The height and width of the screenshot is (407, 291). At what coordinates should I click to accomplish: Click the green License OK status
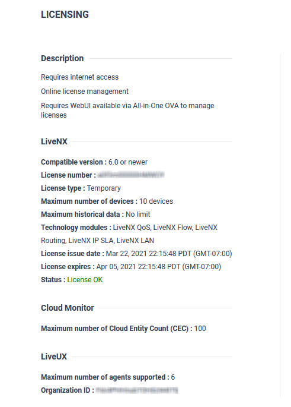[x=85, y=280]
